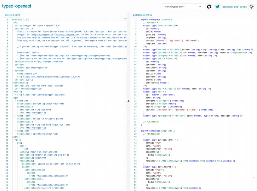257x191 pixels.
Task: Click the 'method: "PUT";' line
Action: tap(154, 143)
